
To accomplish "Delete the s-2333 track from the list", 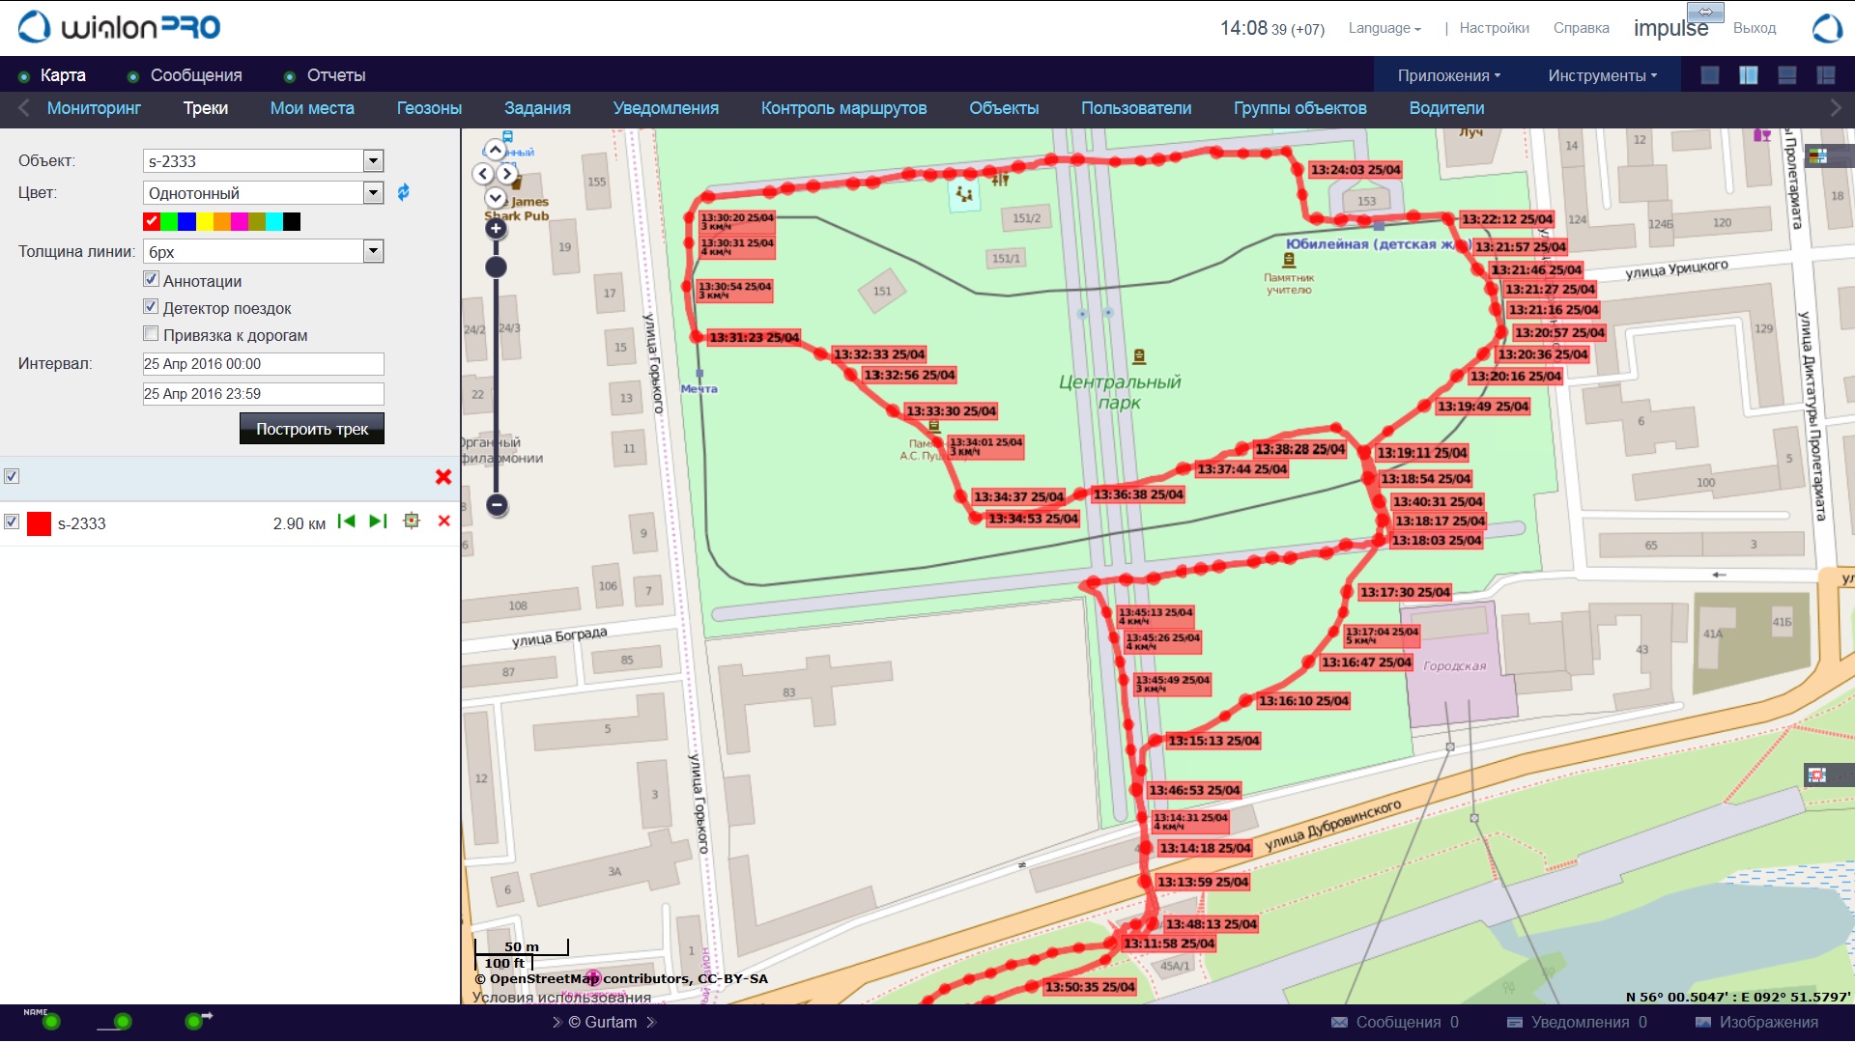I will point(444,521).
